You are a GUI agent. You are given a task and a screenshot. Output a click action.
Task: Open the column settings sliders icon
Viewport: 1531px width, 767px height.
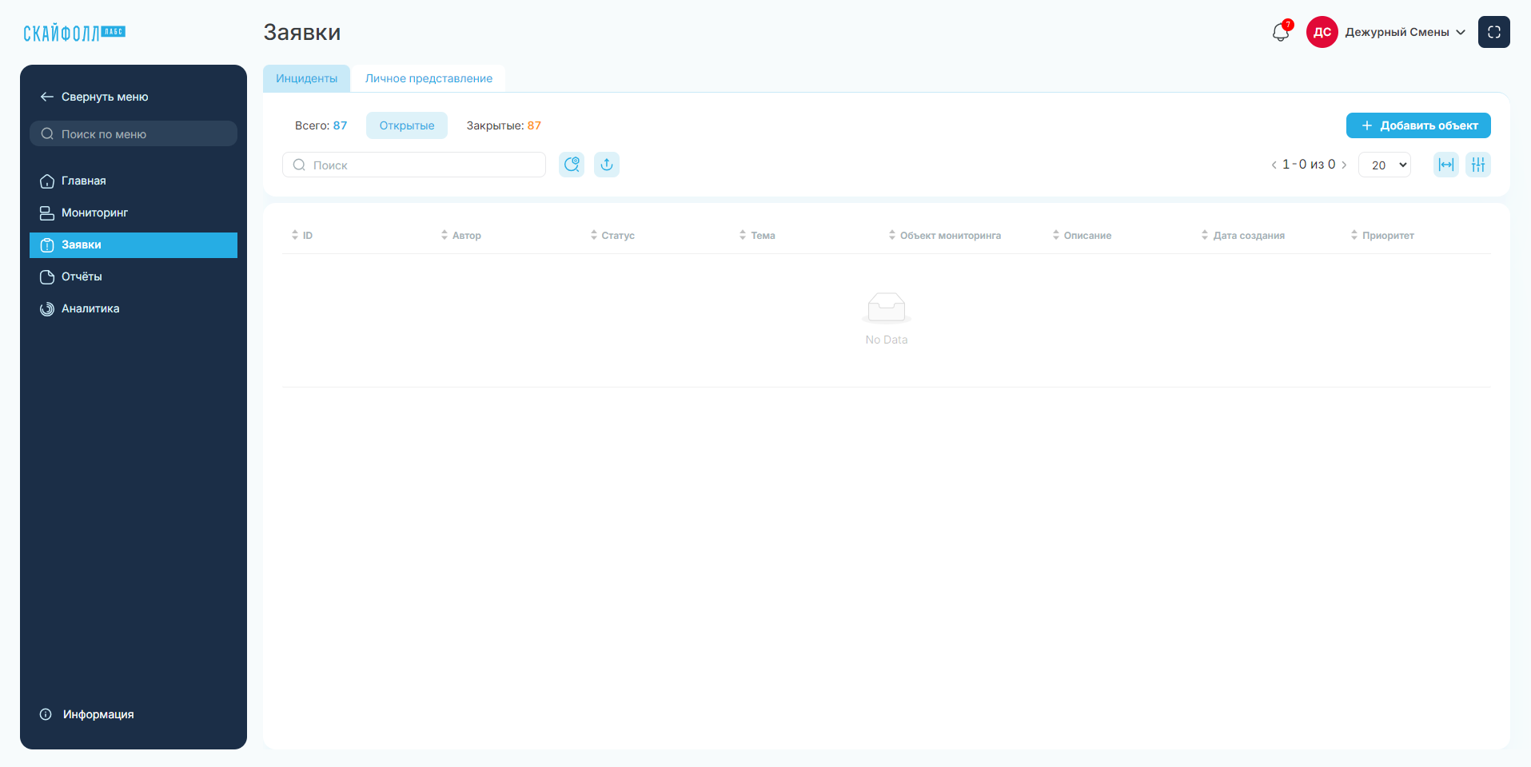pos(1478,165)
